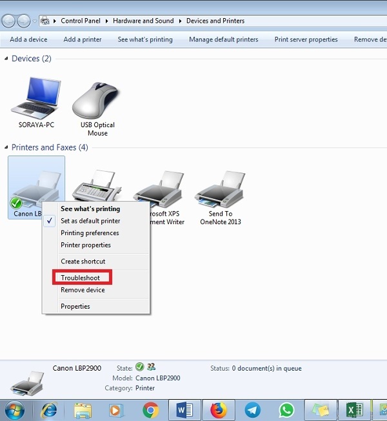Select Printer properties from the context menu

(86, 245)
